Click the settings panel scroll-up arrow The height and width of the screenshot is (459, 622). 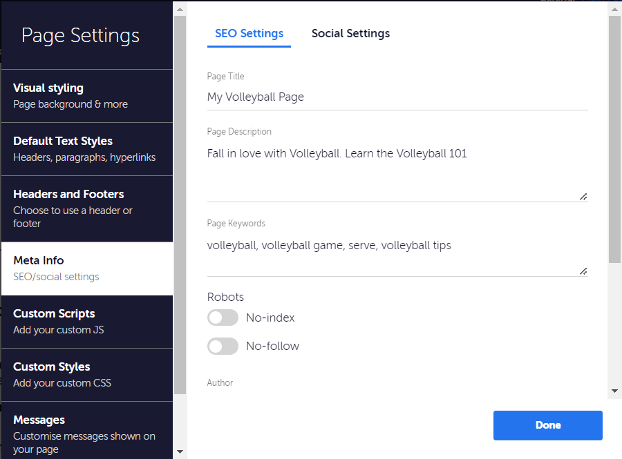(x=614, y=8)
